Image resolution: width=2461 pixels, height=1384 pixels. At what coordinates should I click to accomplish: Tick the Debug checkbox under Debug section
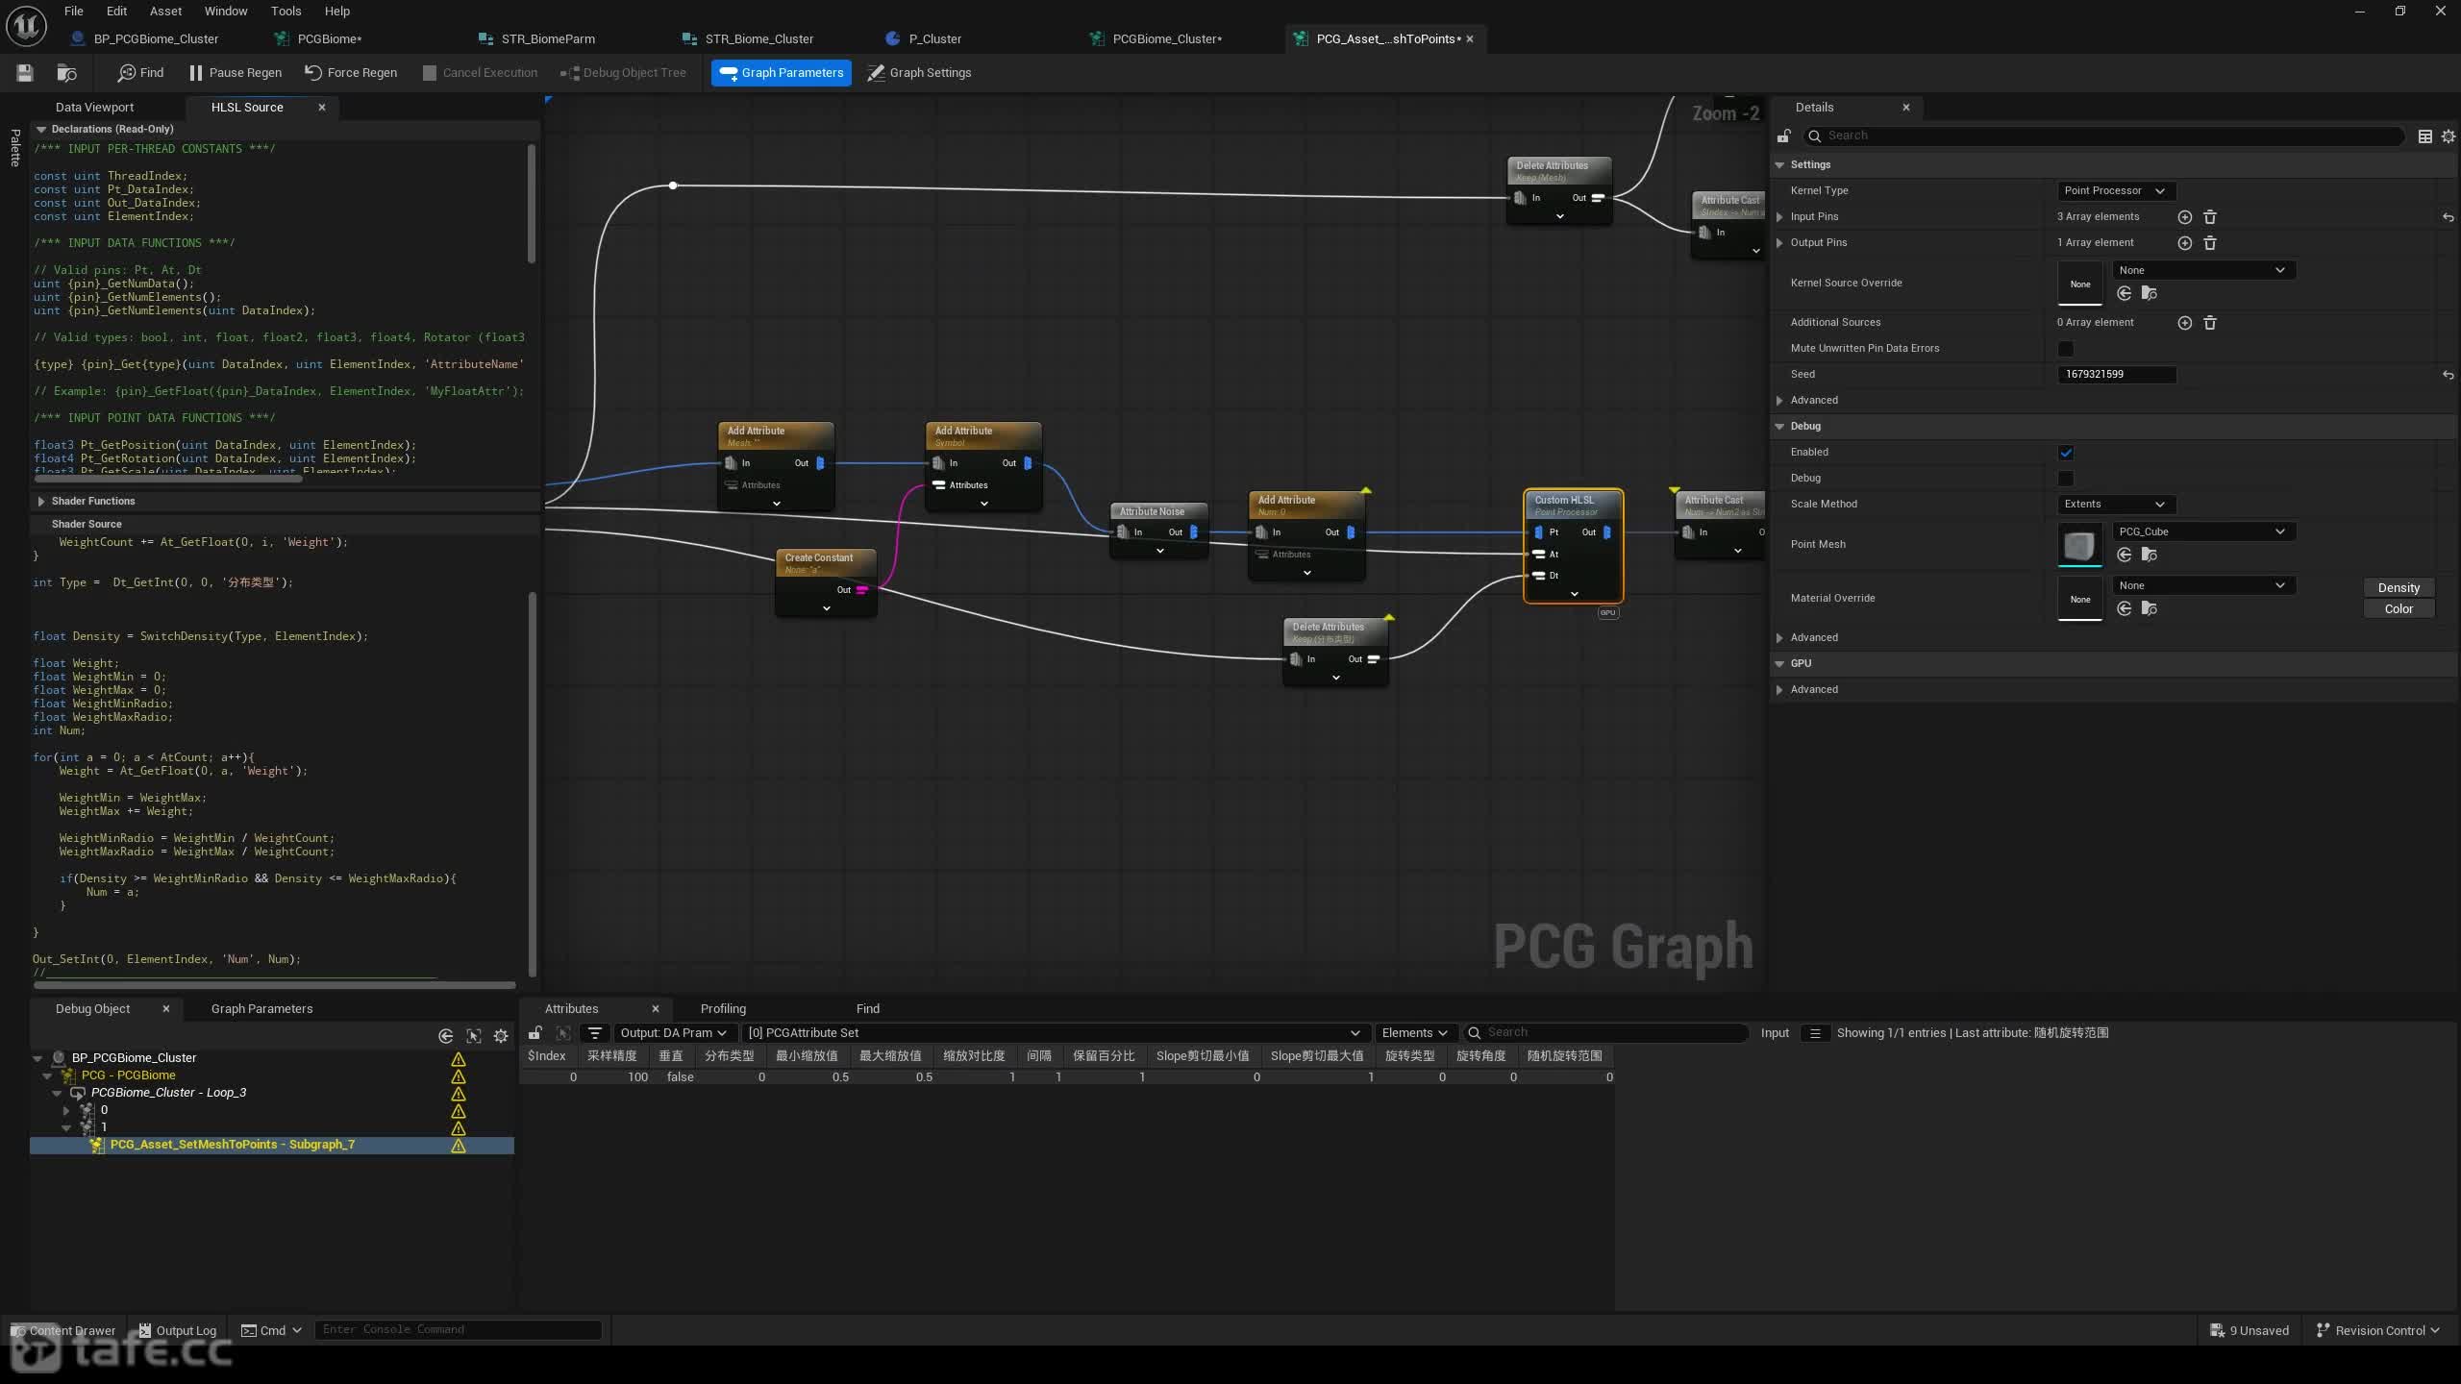[x=2065, y=478]
